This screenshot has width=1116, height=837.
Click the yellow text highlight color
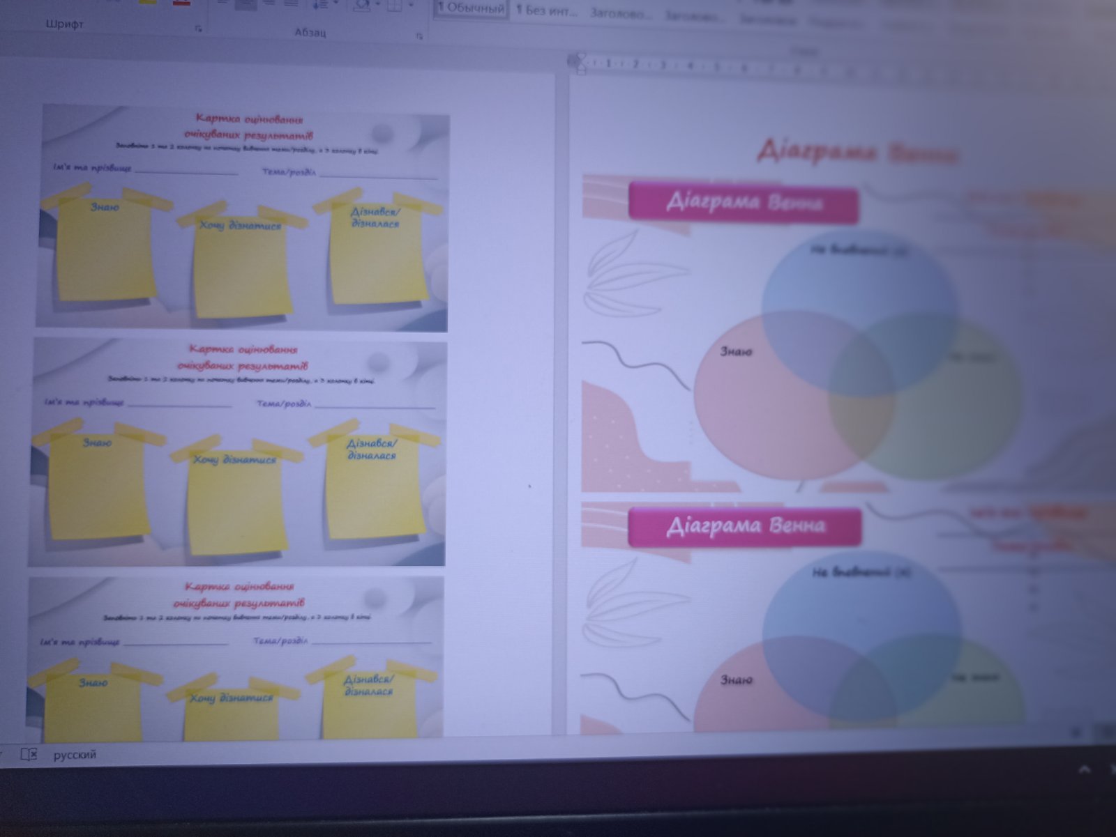(147, 3)
